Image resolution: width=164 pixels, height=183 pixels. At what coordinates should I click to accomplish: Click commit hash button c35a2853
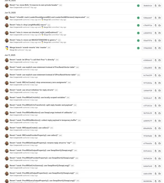click(x=148, y=68)
